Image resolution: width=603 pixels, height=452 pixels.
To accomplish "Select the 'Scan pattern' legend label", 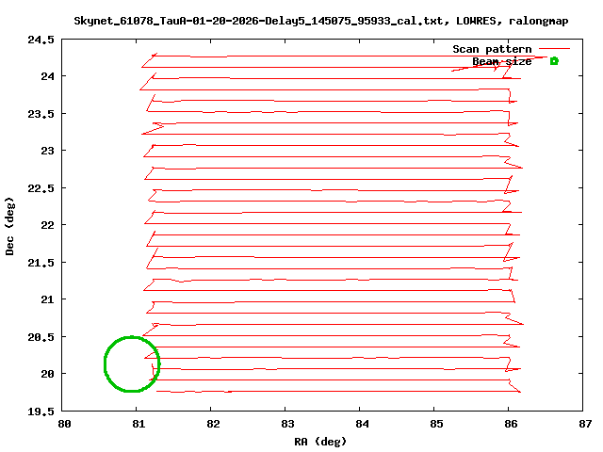I will [x=492, y=49].
